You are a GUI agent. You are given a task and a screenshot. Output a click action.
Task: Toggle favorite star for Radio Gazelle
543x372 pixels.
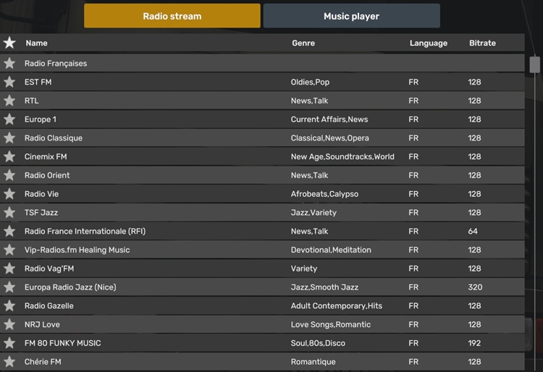(9, 306)
